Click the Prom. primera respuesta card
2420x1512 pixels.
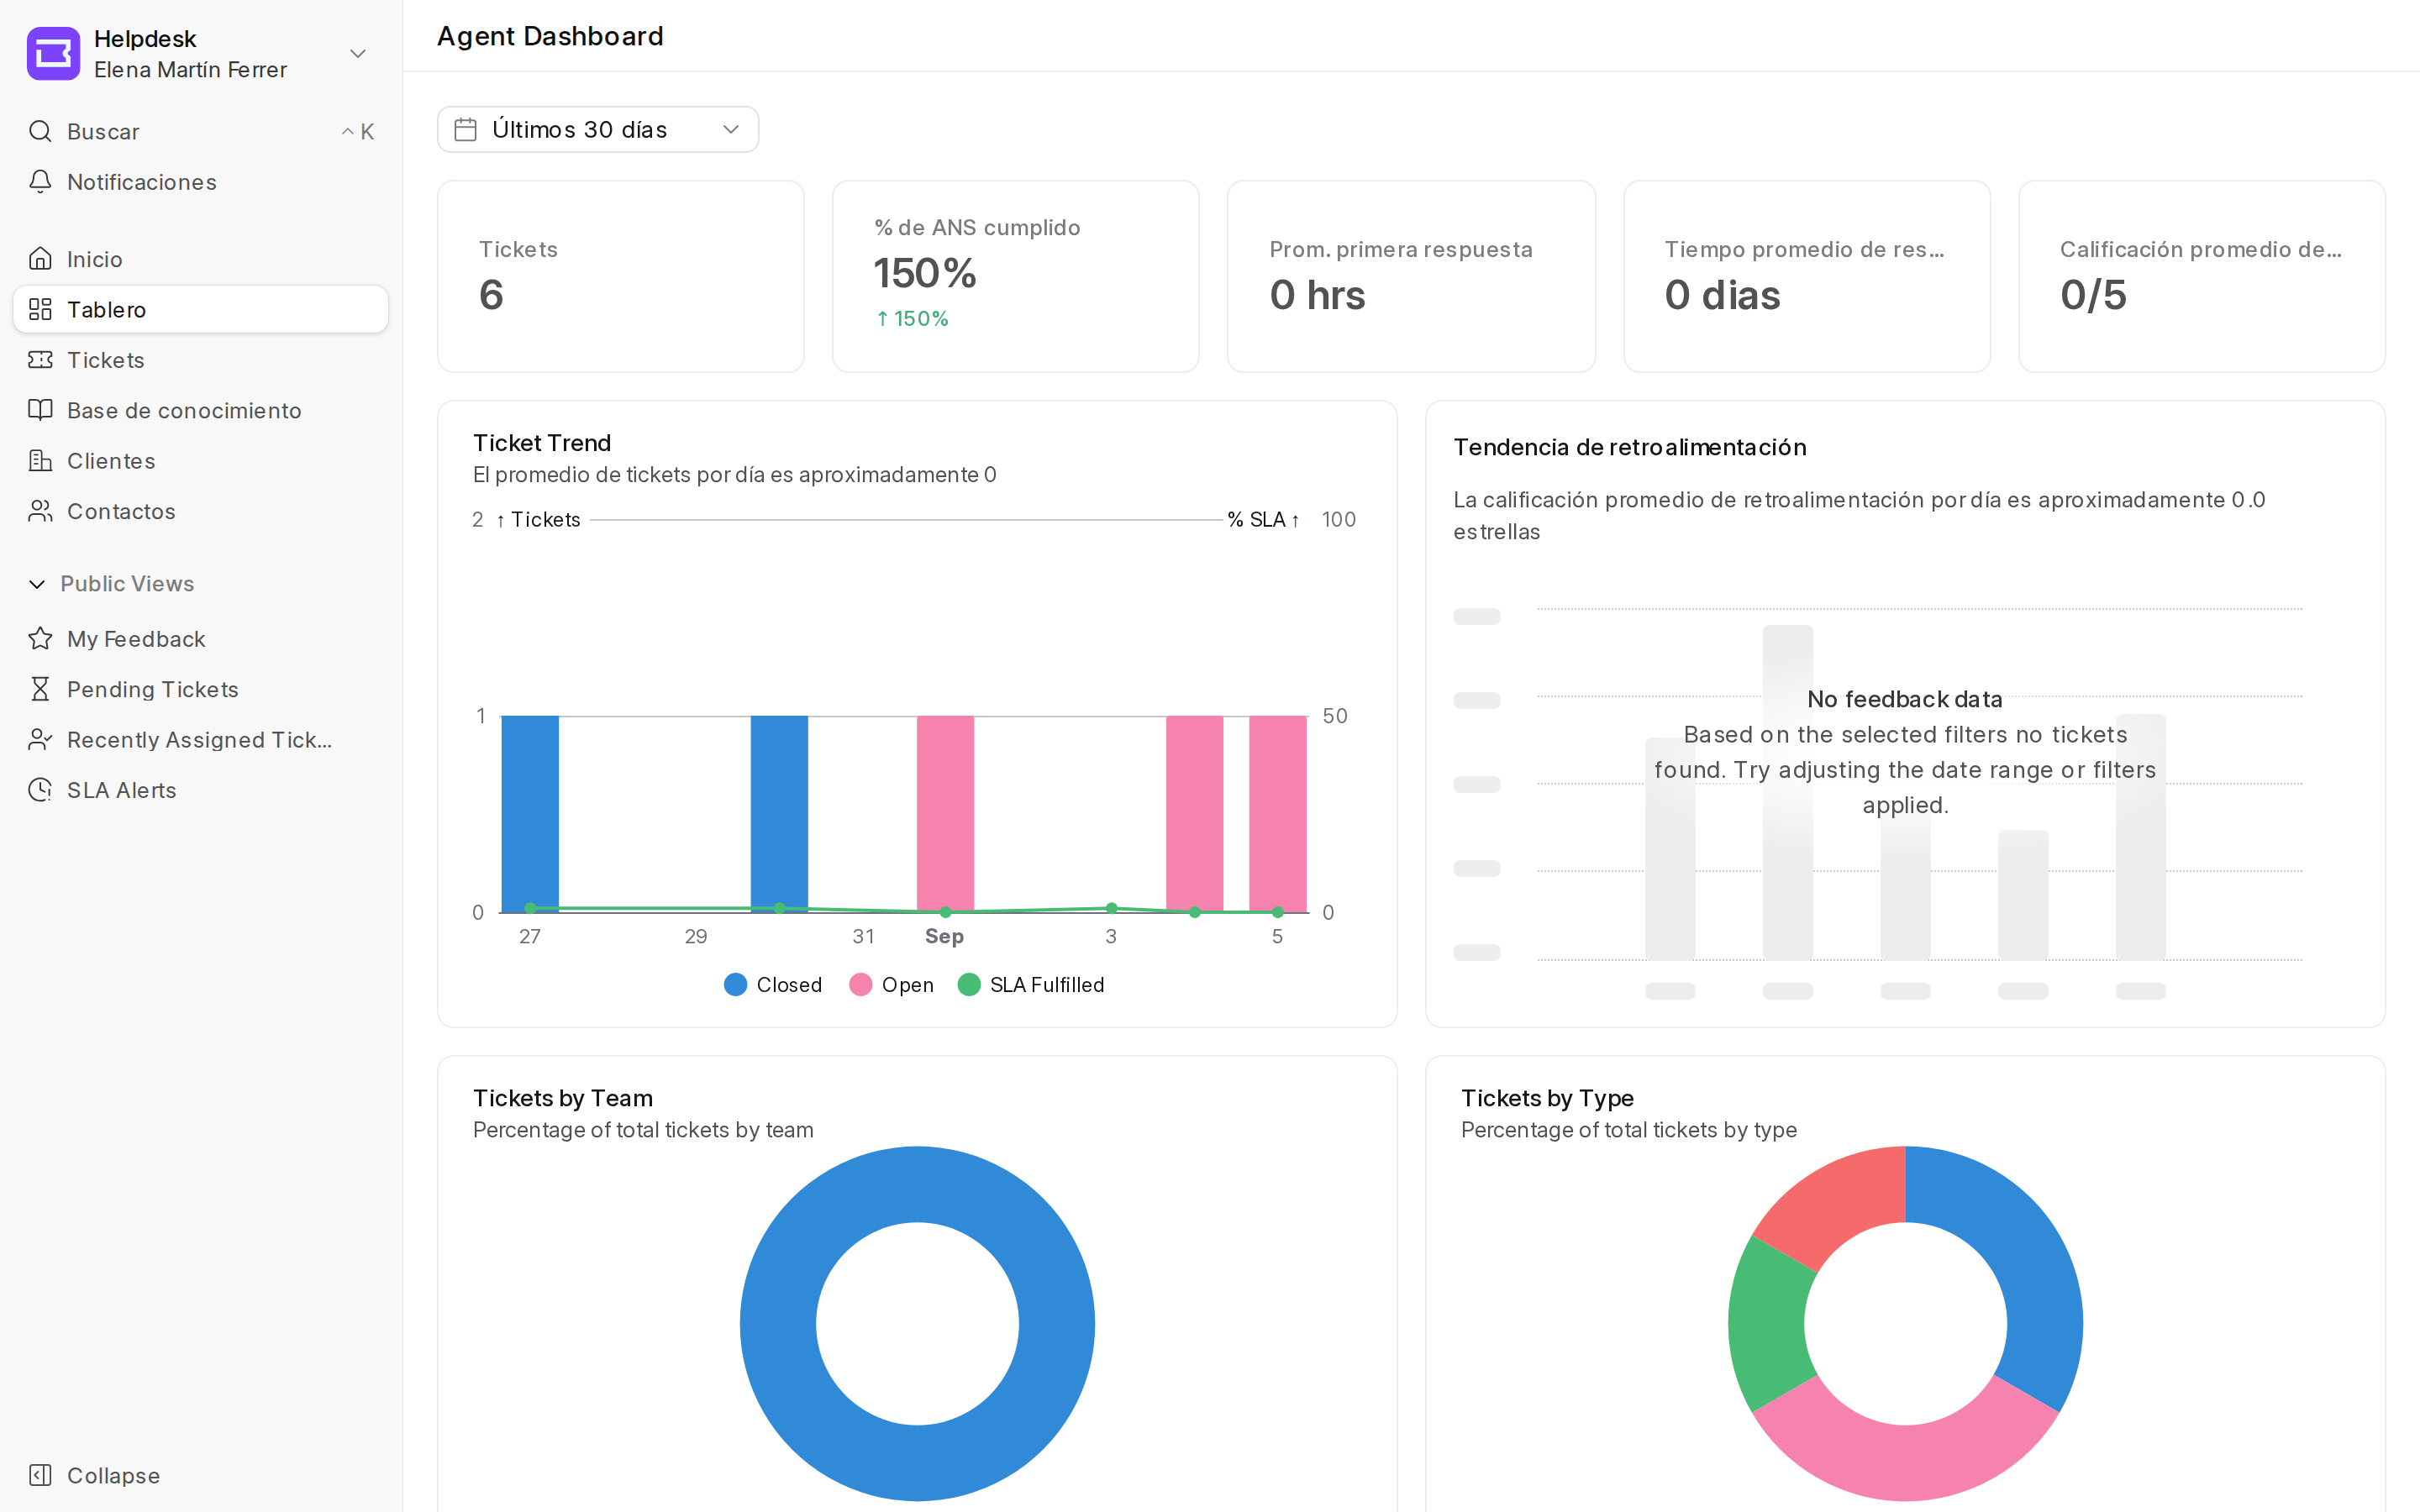(x=1411, y=276)
